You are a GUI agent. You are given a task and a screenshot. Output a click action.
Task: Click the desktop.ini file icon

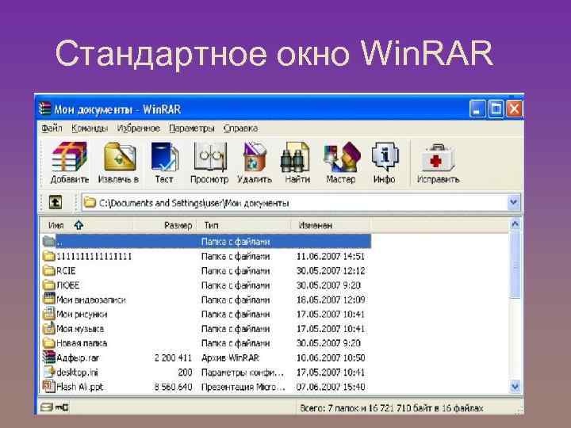(48, 372)
